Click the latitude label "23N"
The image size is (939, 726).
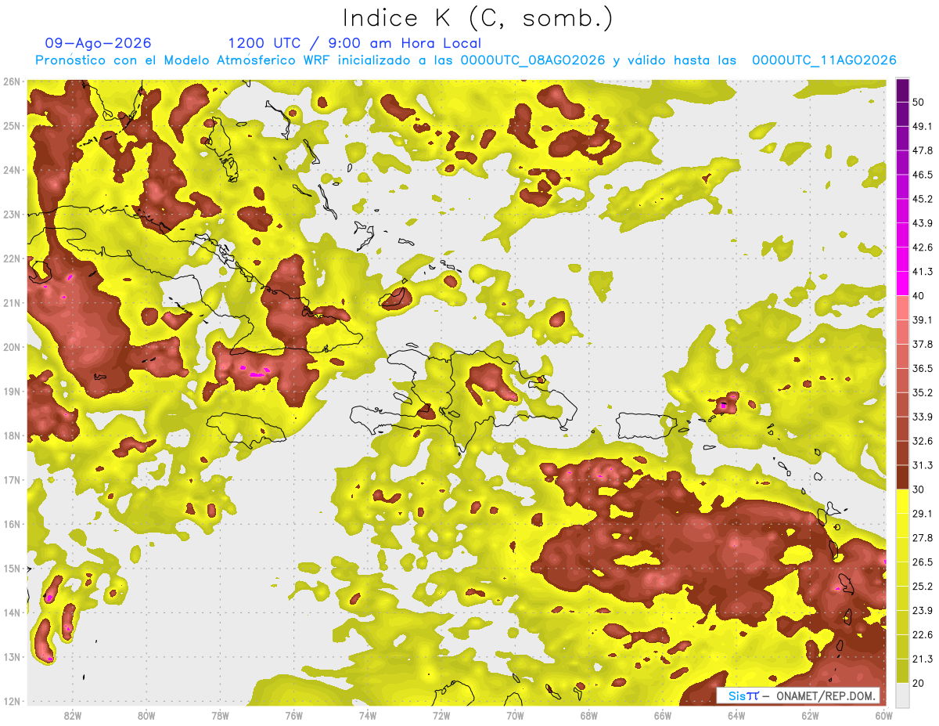point(11,215)
